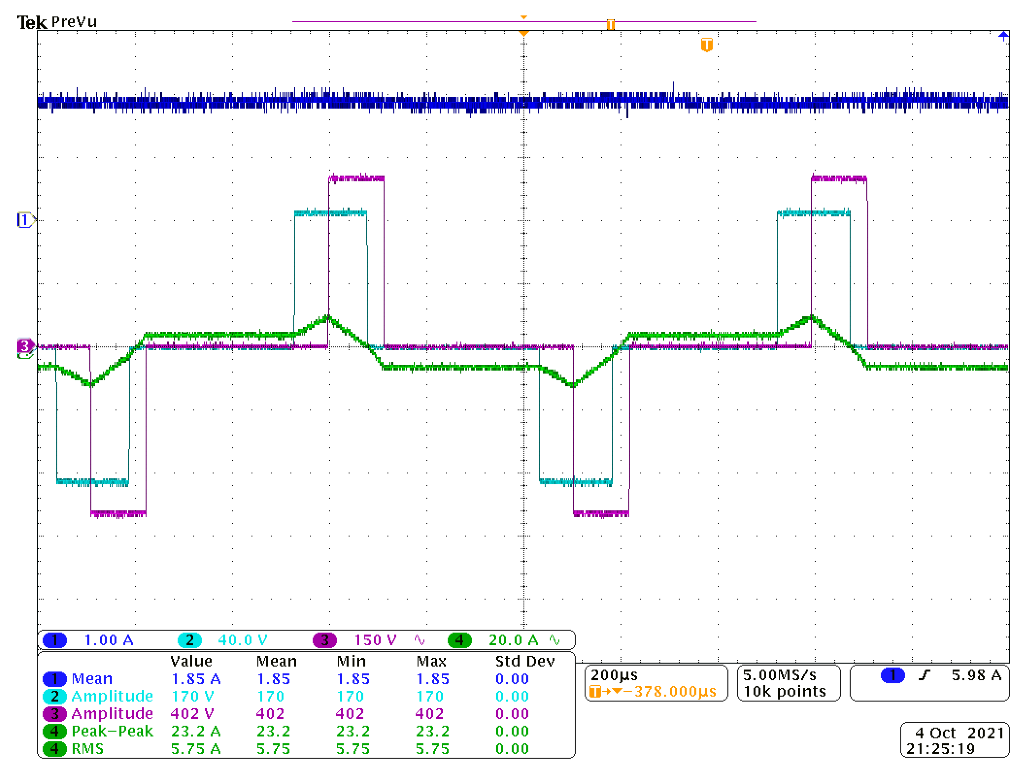The height and width of the screenshot is (768, 1022).
Task: Click the channel 1 ground marker on left edge
Action: point(25,220)
